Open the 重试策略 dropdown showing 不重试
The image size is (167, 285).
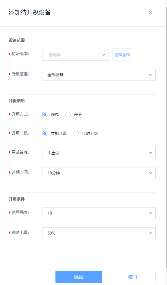99,153
